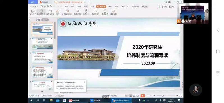
Task: Select the 幻灯片放映 ribbon tab
Action: click(101, 6)
